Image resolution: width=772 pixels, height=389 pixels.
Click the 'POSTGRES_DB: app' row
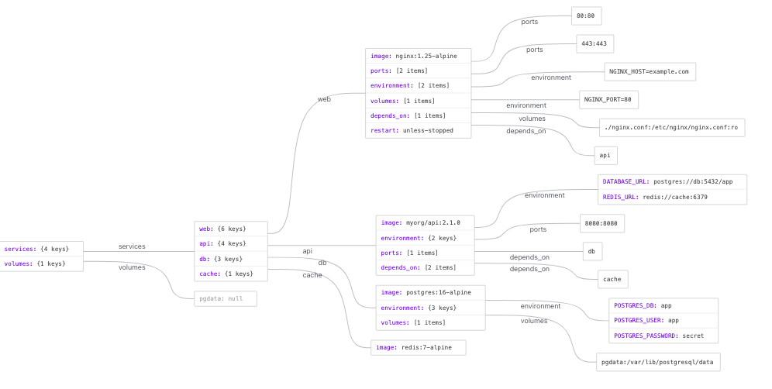coord(663,305)
